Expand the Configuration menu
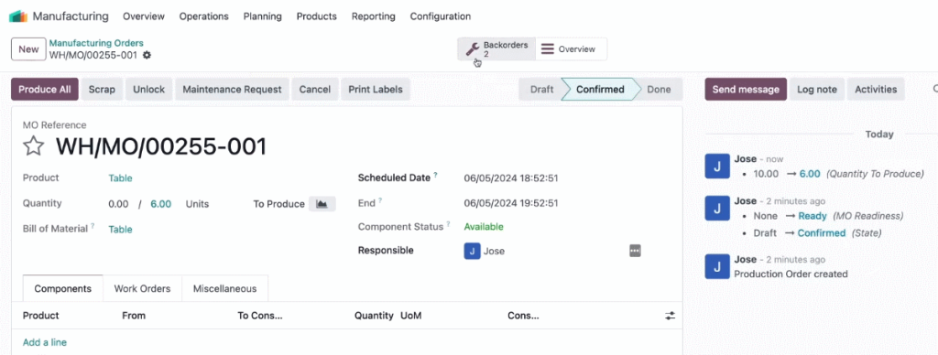The height and width of the screenshot is (355, 938). click(441, 16)
